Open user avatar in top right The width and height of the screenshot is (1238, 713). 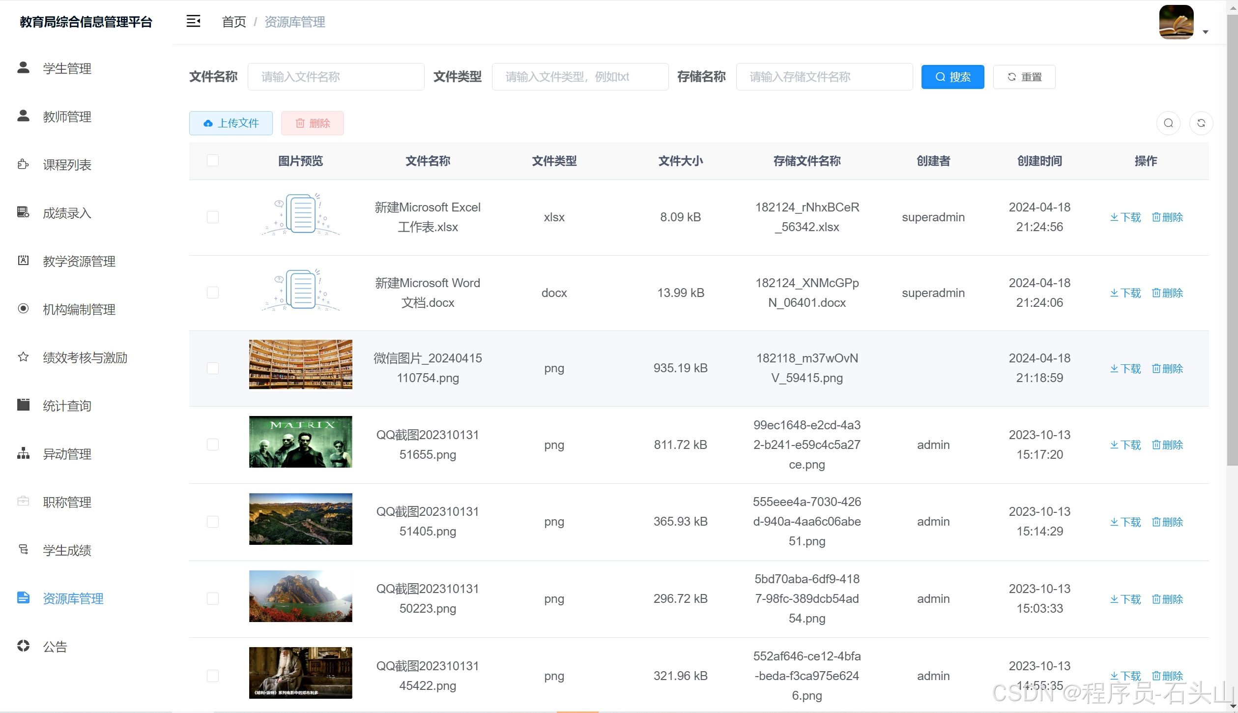pyautogui.click(x=1176, y=22)
